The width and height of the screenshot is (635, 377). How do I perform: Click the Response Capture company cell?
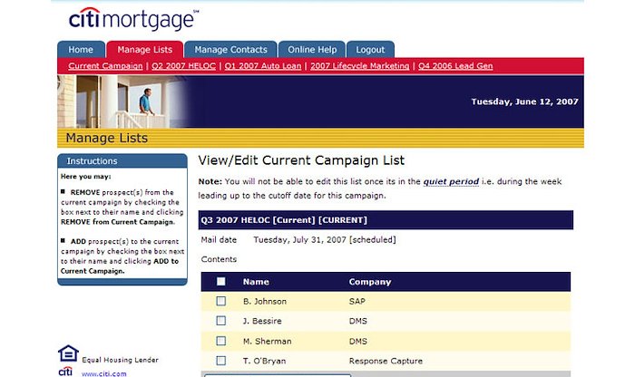[x=386, y=361]
